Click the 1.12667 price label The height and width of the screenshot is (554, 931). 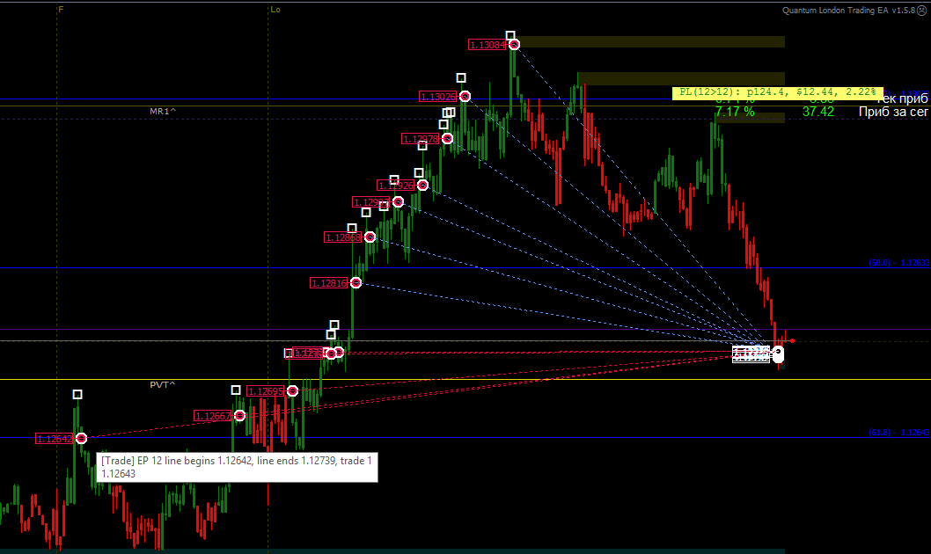[213, 416]
